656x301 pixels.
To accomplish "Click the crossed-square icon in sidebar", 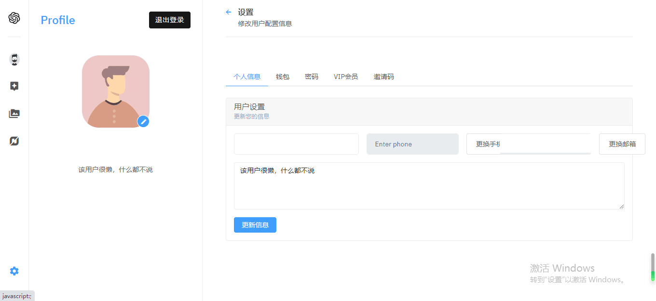I will (x=14, y=141).
